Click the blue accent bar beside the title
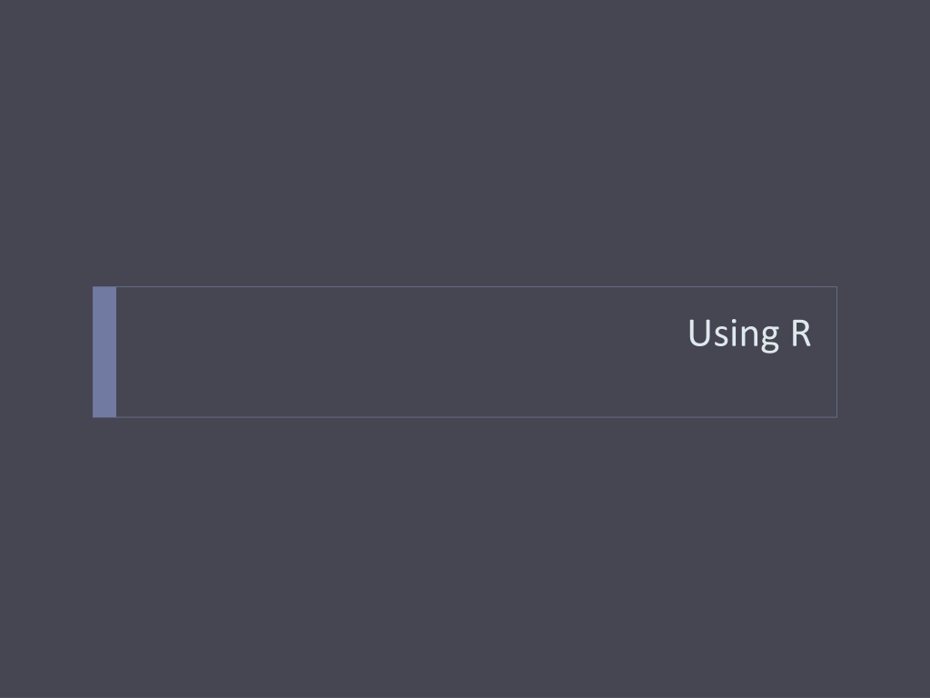The height and width of the screenshot is (698, 930). (x=104, y=352)
